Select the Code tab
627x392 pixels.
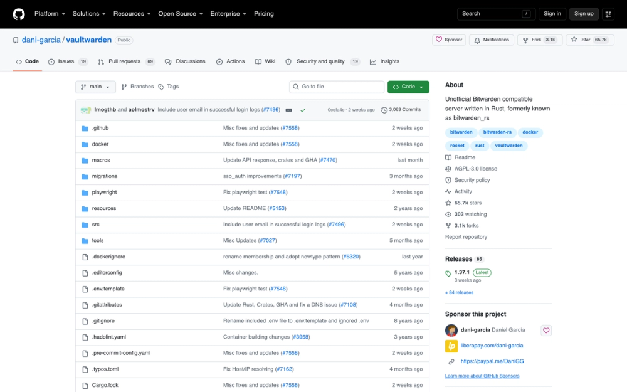(x=27, y=61)
